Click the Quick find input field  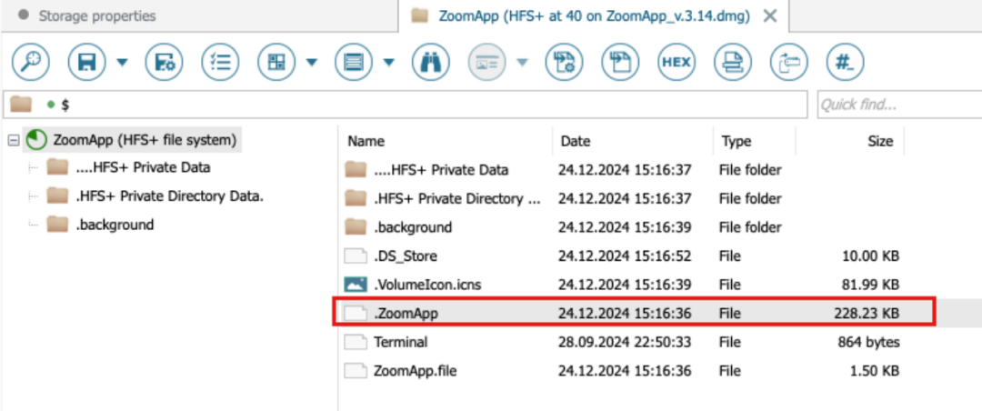click(x=899, y=104)
